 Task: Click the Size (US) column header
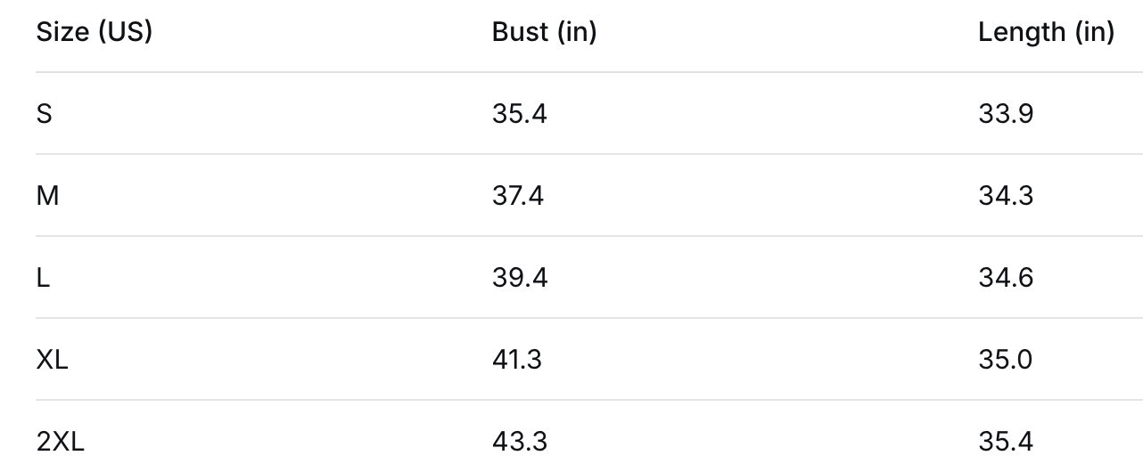tap(94, 32)
